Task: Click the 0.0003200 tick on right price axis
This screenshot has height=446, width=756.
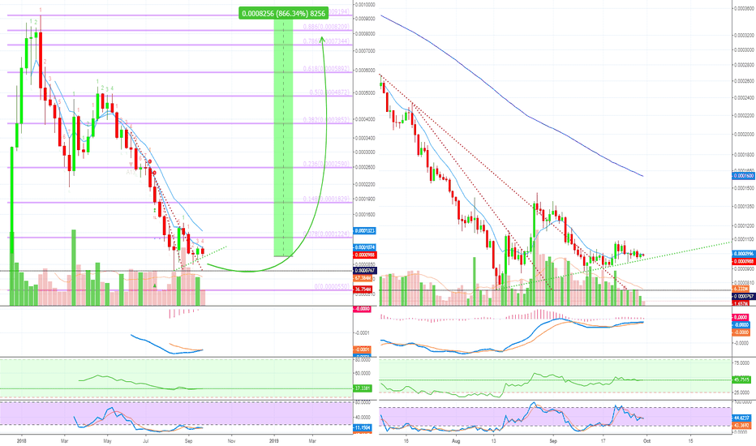Action: (745, 36)
